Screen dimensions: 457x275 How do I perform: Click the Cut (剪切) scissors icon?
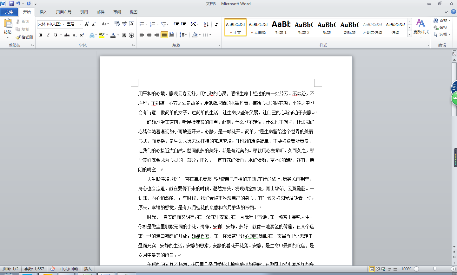(x=18, y=22)
